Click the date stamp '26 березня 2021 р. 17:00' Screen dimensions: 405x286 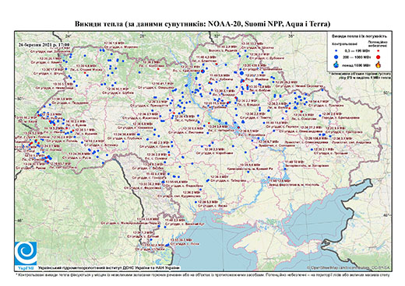coord(44,44)
